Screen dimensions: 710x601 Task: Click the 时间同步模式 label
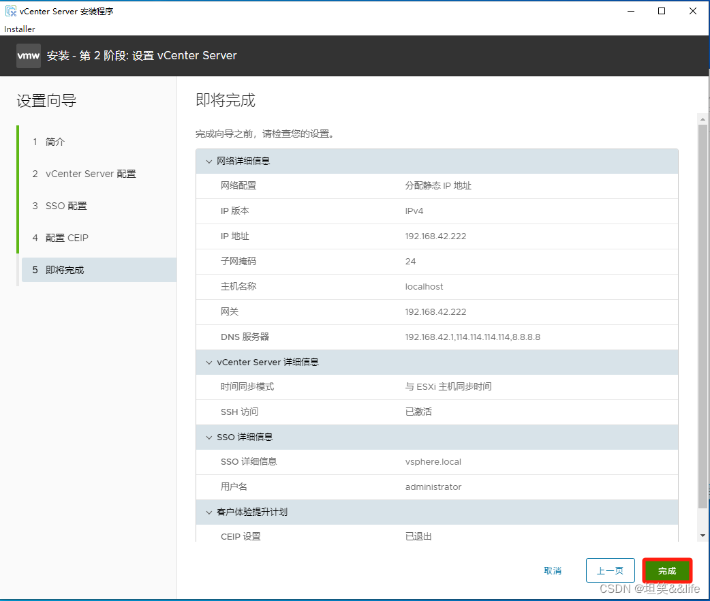pyautogui.click(x=247, y=387)
